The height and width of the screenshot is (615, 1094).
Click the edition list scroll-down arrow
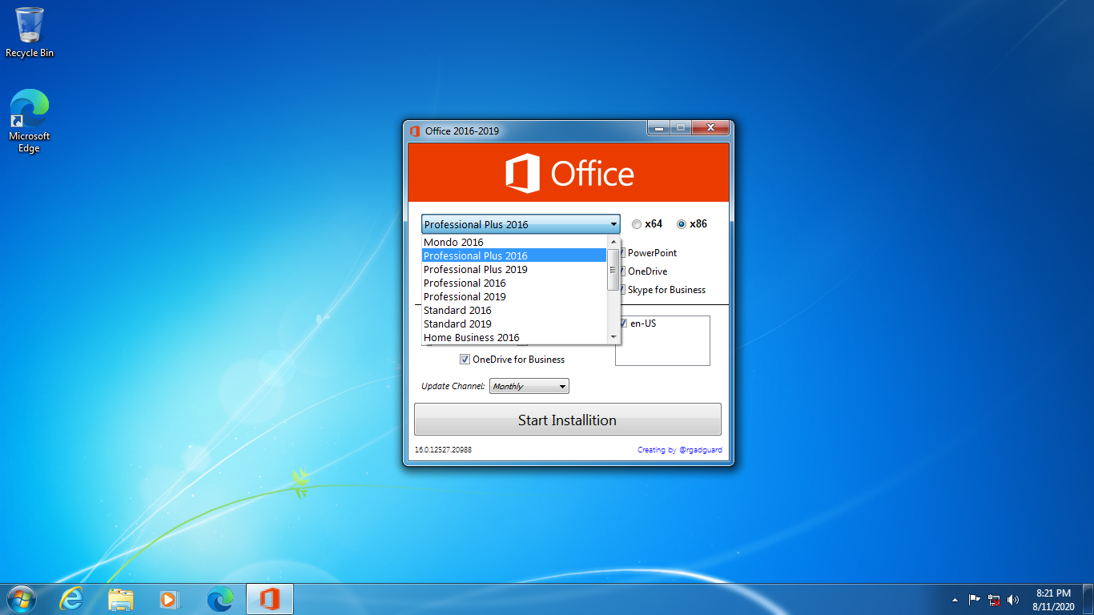613,337
